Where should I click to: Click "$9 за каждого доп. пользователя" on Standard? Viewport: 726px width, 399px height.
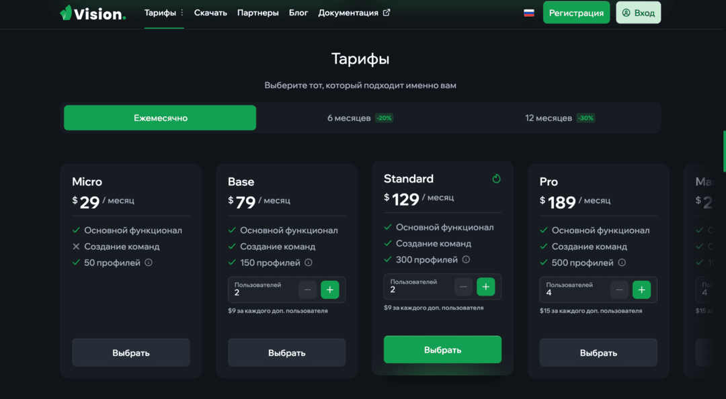click(434, 308)
